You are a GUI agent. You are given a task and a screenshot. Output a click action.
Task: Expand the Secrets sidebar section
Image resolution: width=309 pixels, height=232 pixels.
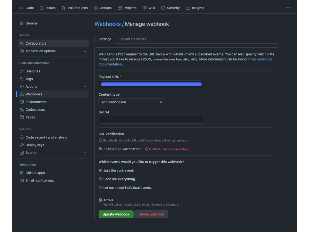pyautogui.click(x=85, y=153)
